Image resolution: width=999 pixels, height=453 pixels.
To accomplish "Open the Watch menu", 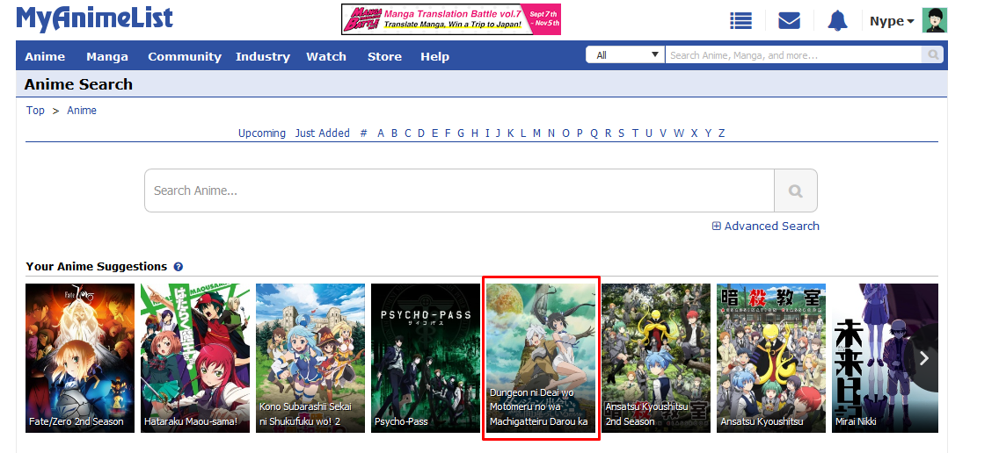I will (x=326, y=56).
